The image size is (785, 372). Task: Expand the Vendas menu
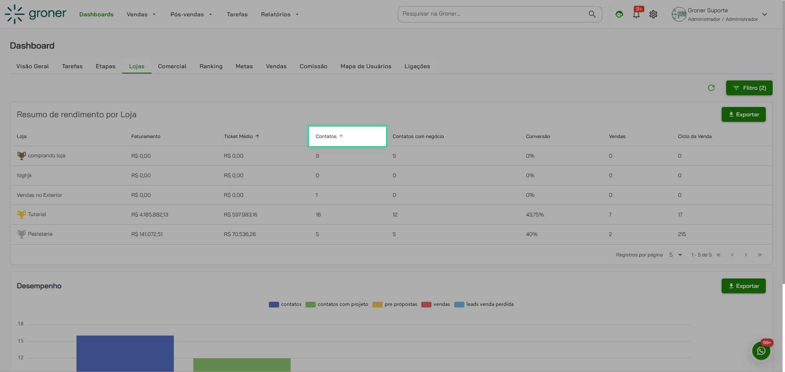(x=141, y=14)
